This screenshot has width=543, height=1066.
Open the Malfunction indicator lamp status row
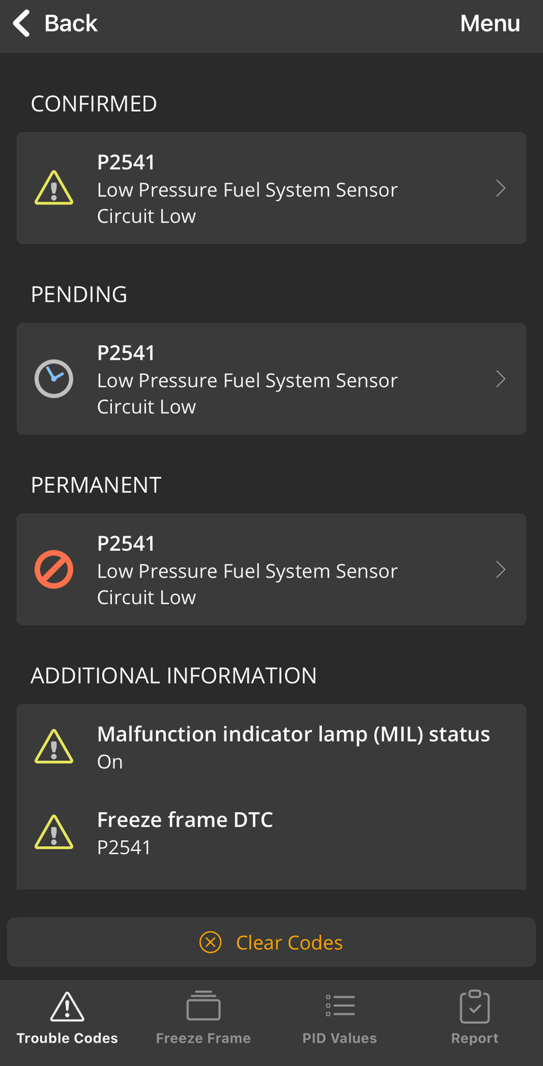click(x=271, y=747)
